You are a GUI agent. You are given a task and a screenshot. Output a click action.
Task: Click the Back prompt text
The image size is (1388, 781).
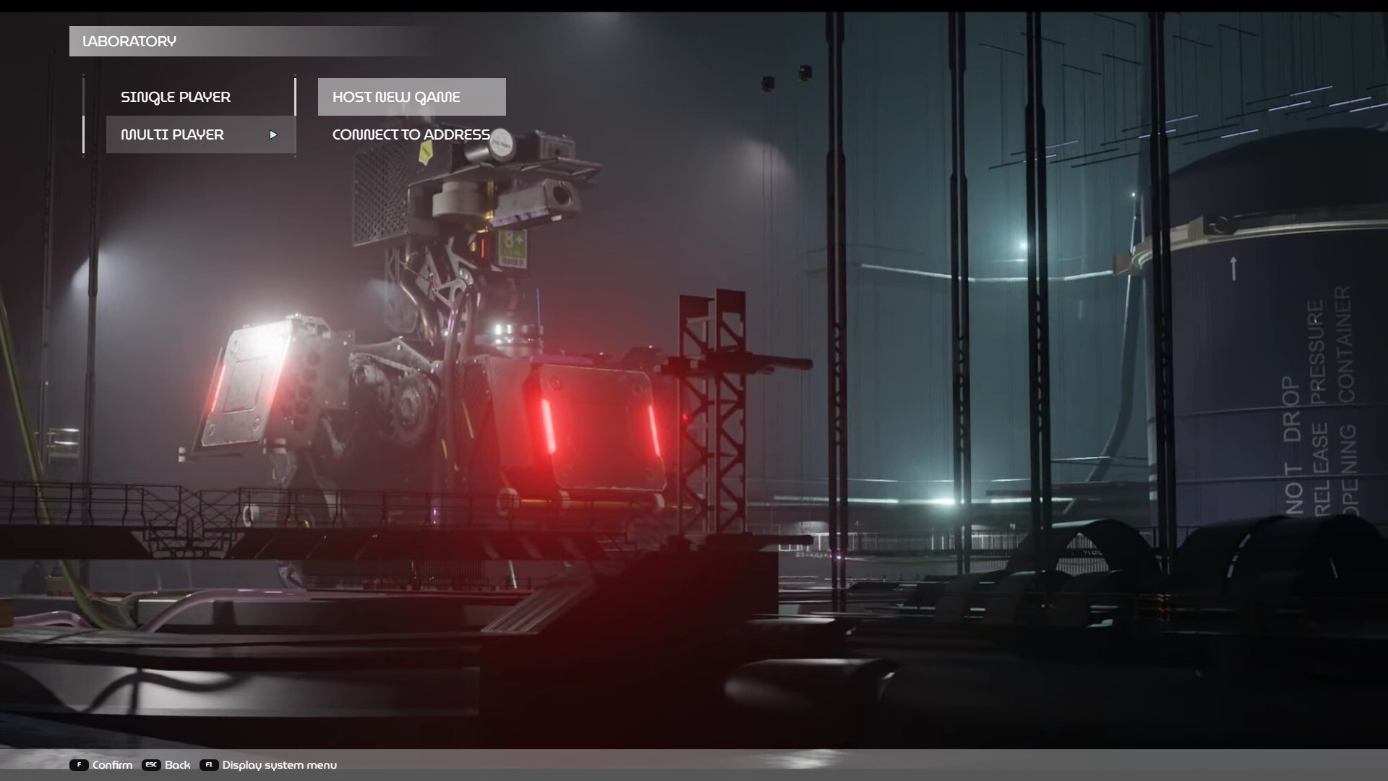pyautogui.click(x=177, y=765)
